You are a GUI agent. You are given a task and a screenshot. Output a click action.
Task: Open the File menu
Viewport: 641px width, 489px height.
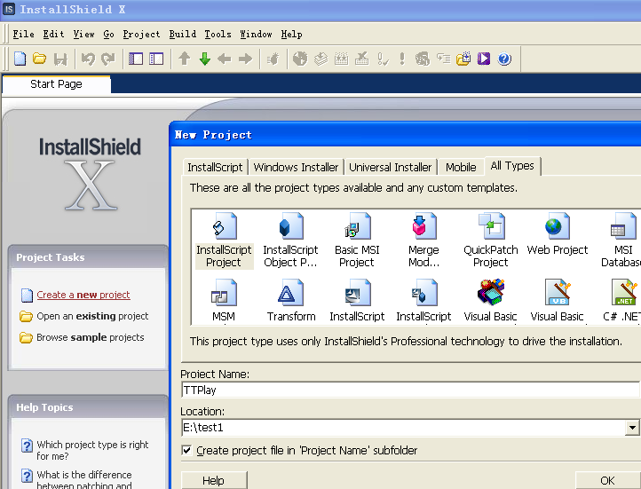tap(23, 35)
